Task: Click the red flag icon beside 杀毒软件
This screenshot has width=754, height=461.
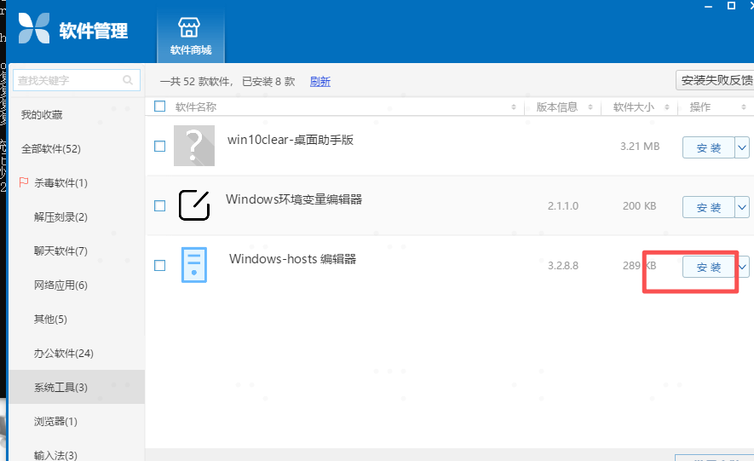Action: click(24, 182)
